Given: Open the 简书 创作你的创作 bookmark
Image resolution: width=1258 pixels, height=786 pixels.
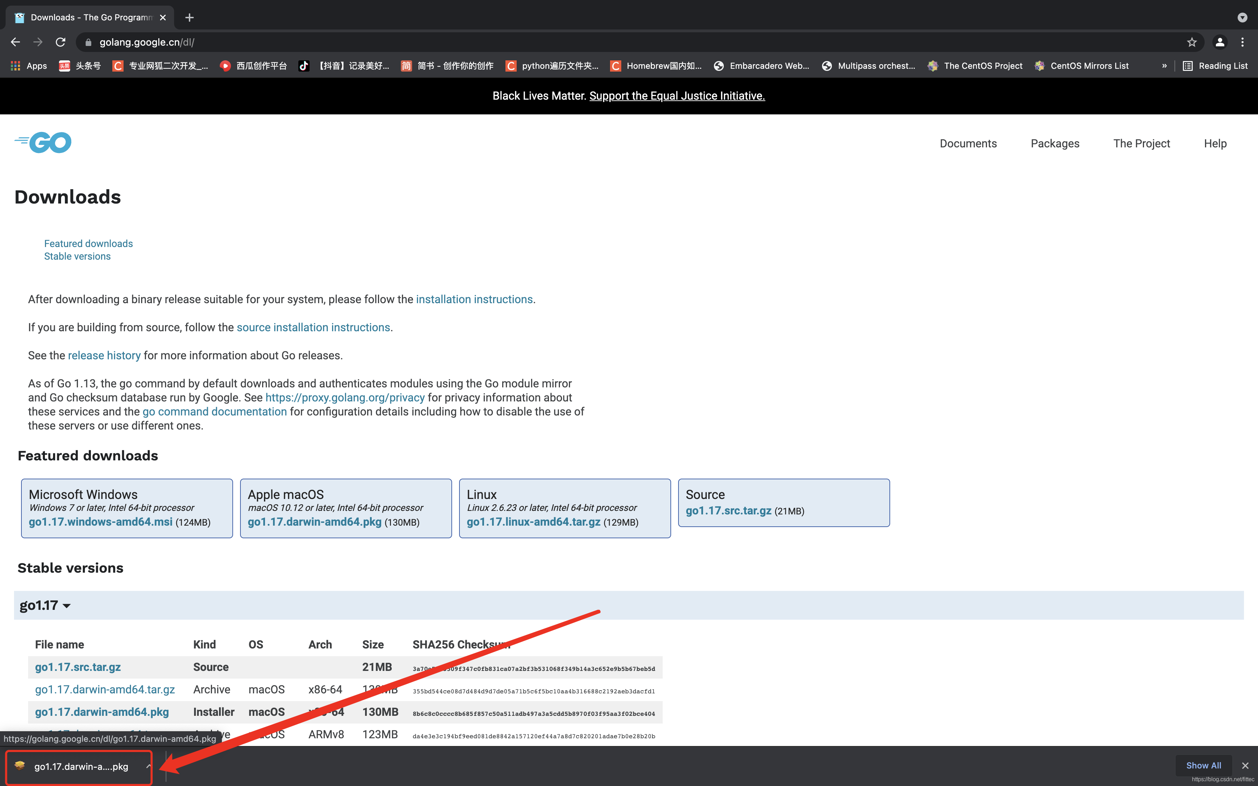Looking at the screenshot, I should (448, 66).
